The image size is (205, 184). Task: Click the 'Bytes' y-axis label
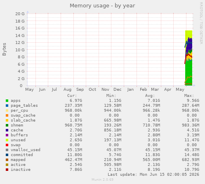(x=4, y=49)
